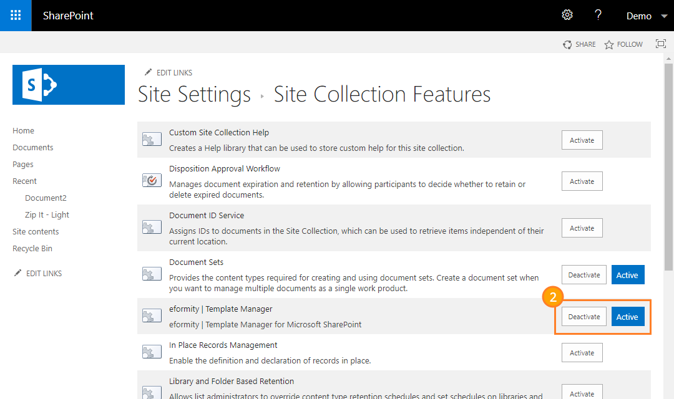Click the Follow star icon

point(609,45)
